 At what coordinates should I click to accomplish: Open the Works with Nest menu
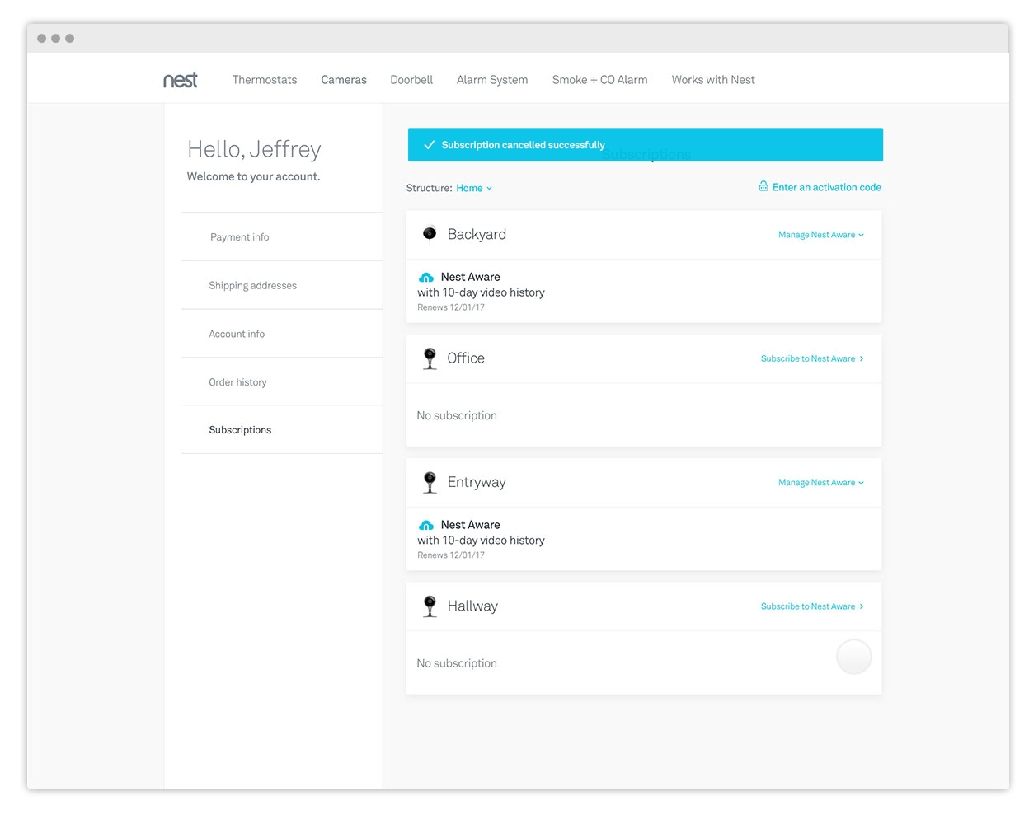point(713,80)
